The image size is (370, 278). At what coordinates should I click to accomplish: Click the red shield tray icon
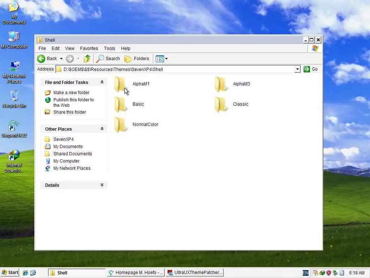(x=328, y=273)
